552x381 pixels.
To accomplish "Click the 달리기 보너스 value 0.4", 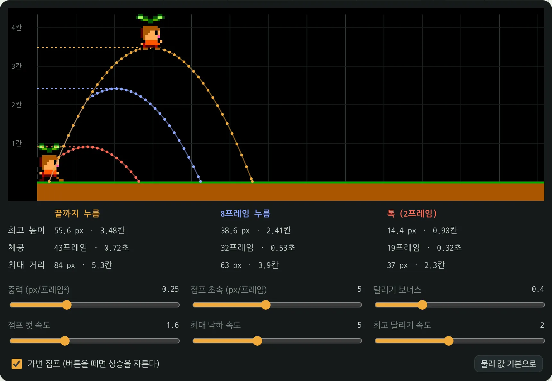I will (x=538, y=289).
